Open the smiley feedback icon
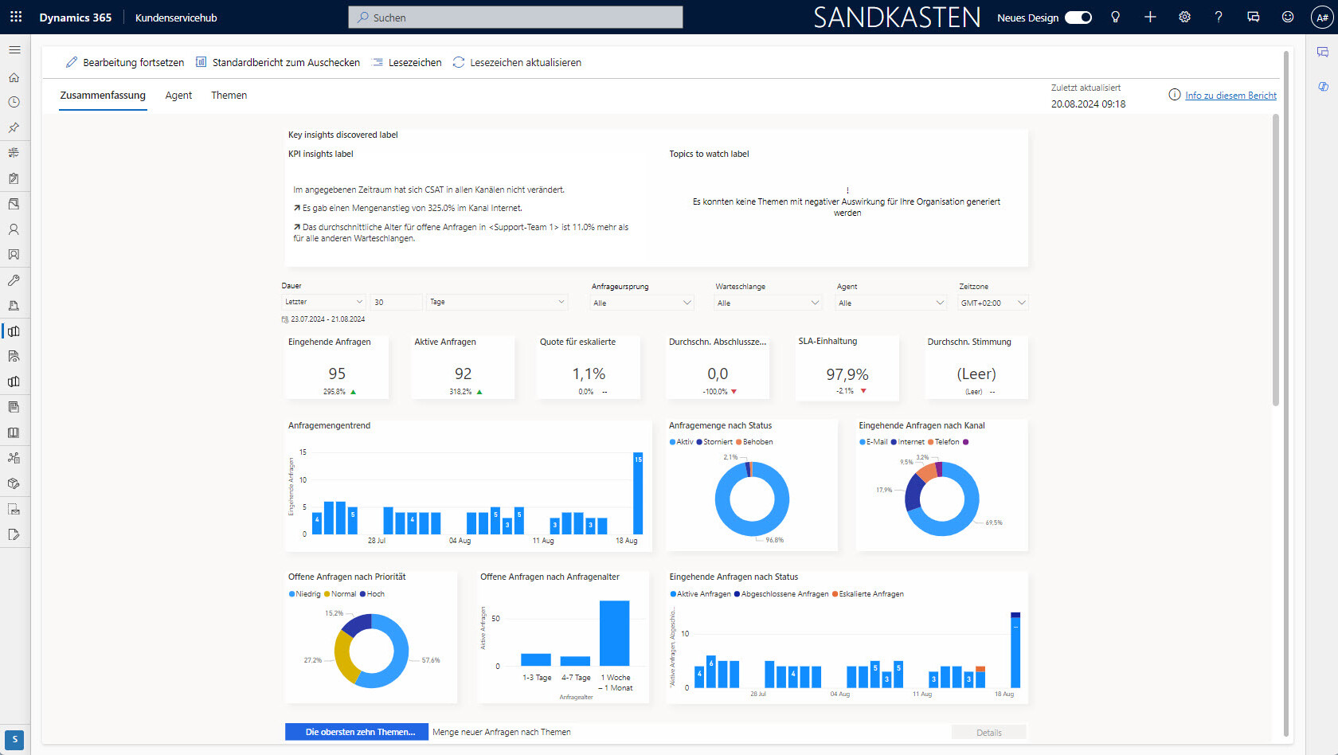Screen dimensions: 1338x755 tap(1287, 17)
